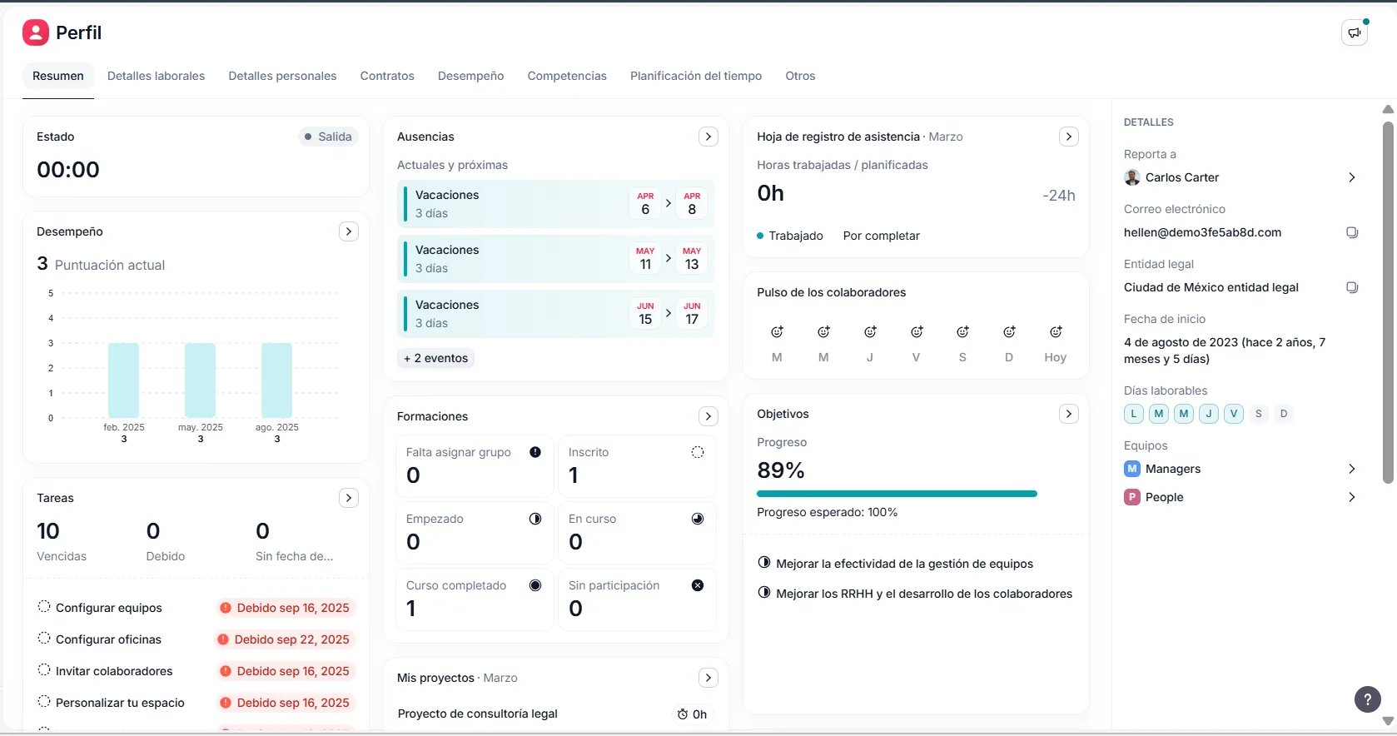Select today's pulse mood face icon

pos(1055,332)
